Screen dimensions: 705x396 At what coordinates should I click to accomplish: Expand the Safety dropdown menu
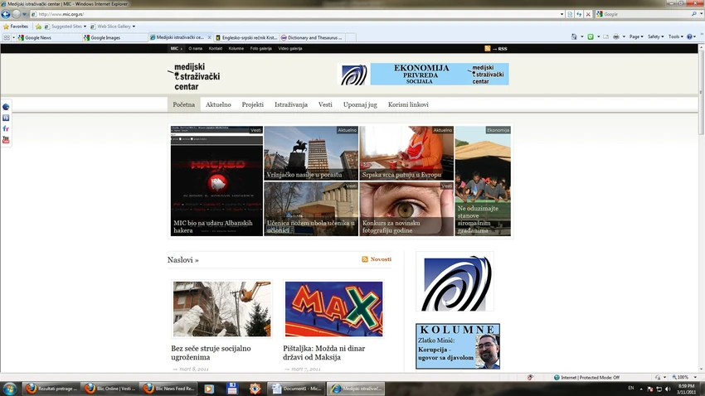[655, 36]
